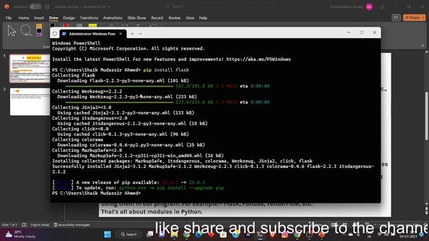Viewport: 429px width, 241px height.
Task: Click the orange Share button
Action: click(414, 18)
